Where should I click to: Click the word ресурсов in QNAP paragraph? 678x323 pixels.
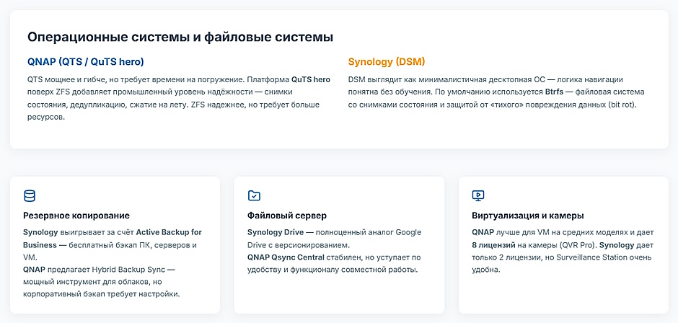pyautogui.click(x=46, y=118)
